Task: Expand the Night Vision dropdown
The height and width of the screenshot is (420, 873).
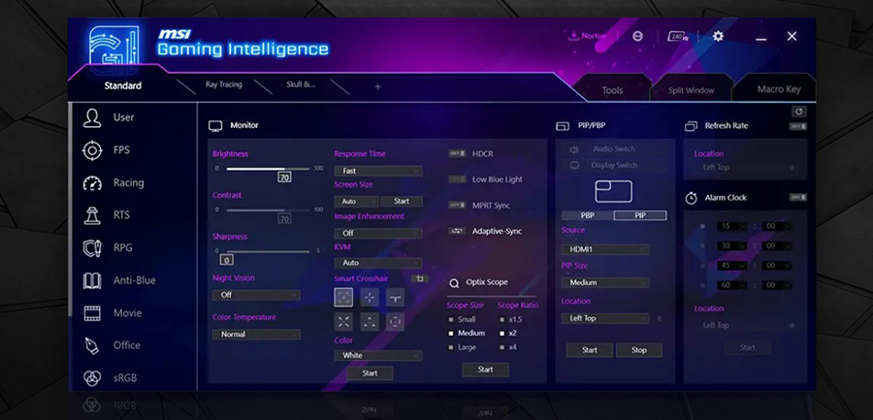Action: point(256,295)
